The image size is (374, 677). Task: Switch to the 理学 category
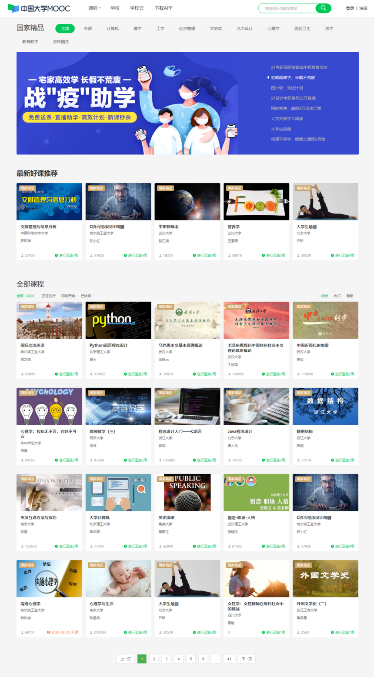coord(137,29)
